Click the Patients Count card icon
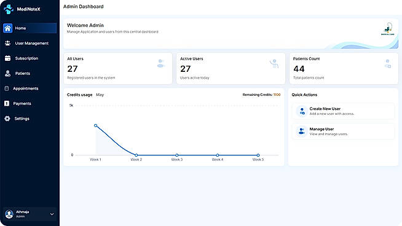Image resolution: width=402 pixels, height=226 pixels. pos(388,63)
